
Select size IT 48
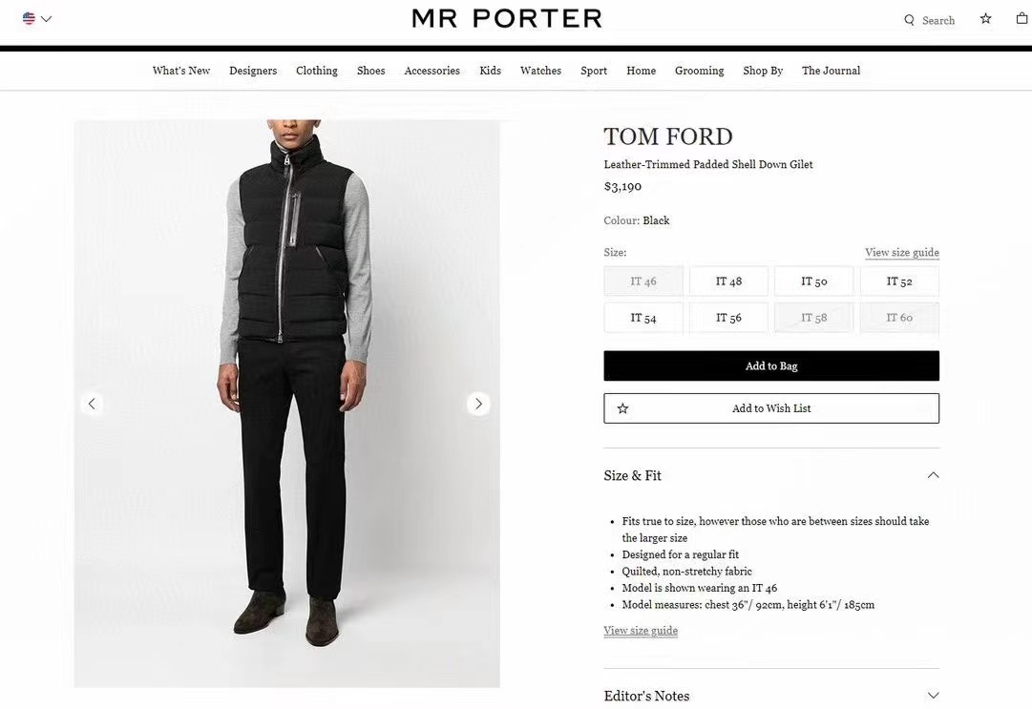click(x=728, y=282)
